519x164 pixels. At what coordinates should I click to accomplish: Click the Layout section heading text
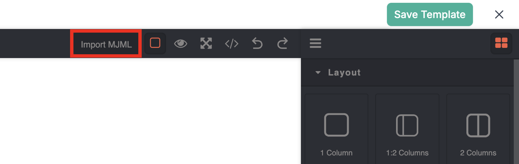pos(344,73)
